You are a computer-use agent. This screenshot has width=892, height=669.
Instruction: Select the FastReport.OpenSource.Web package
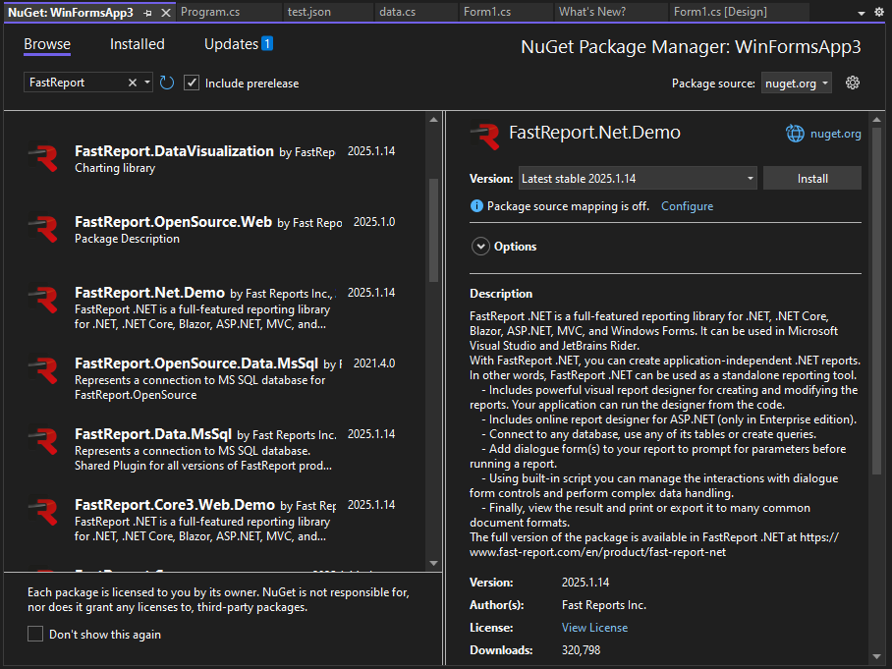coord(213,229)
